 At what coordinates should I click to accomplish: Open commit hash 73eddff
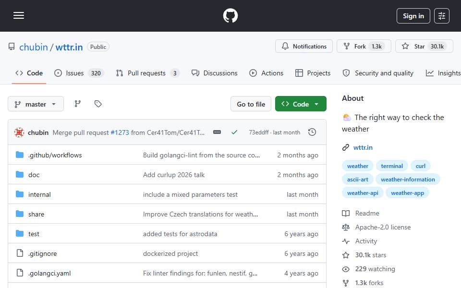click(x=259, y=132)
